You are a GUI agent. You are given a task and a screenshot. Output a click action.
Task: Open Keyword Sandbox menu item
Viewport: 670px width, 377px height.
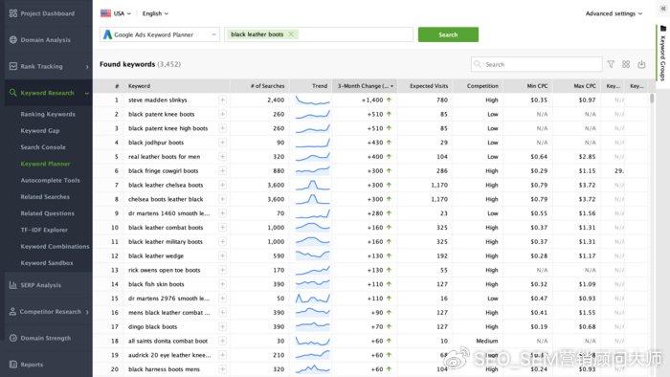47,263
